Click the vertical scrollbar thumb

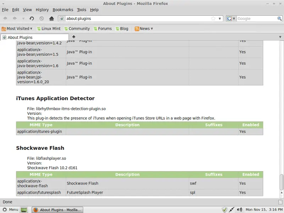[281, 181]
